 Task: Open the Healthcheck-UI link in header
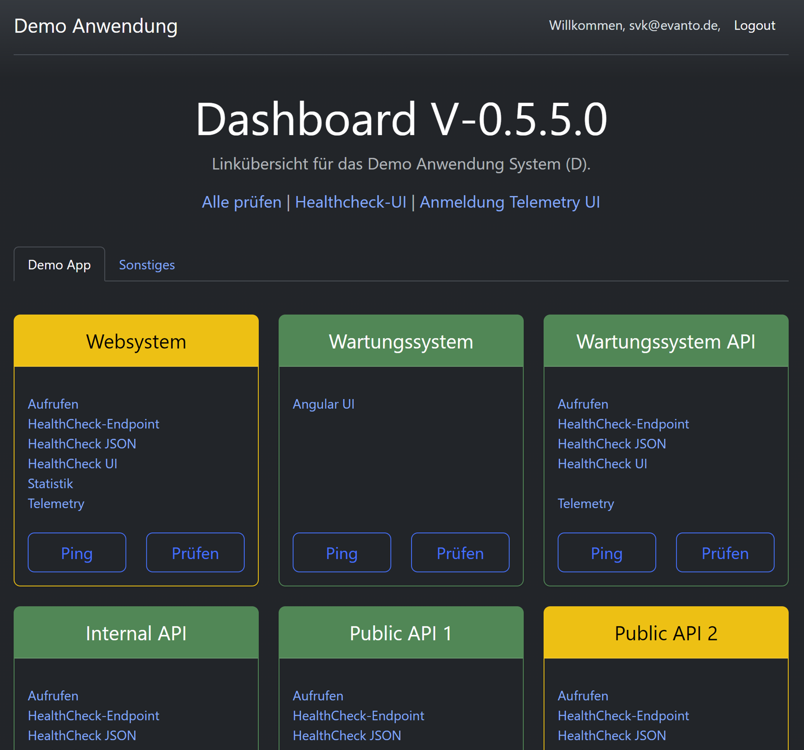[350, 202]
